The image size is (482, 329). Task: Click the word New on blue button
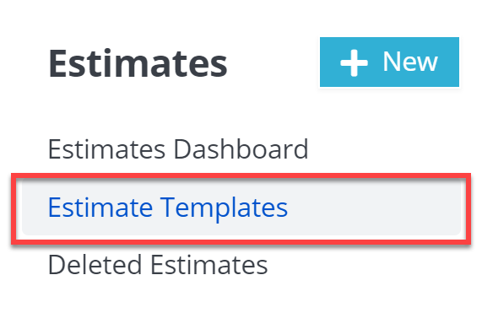coord(410,62)
